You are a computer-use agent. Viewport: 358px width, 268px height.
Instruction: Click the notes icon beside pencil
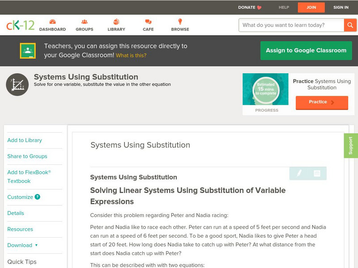(317, 173)
